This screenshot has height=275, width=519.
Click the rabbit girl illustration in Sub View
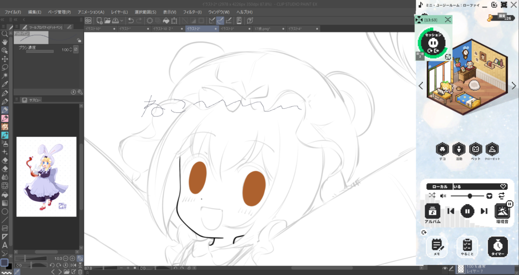[x=46, y=176]
